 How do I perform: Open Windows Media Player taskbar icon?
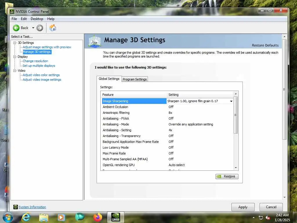pos(61,217)
